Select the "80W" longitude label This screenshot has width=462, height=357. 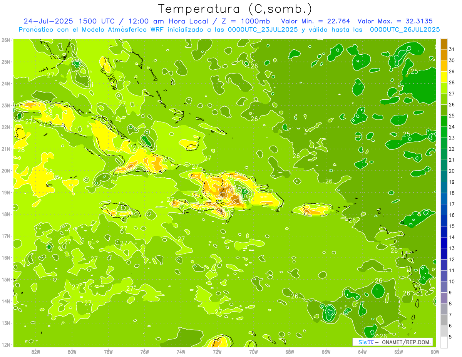click(x=72, y=352)
